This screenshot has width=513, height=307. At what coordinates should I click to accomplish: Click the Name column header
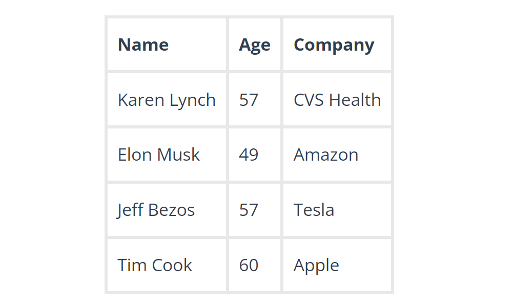[143, 45]
